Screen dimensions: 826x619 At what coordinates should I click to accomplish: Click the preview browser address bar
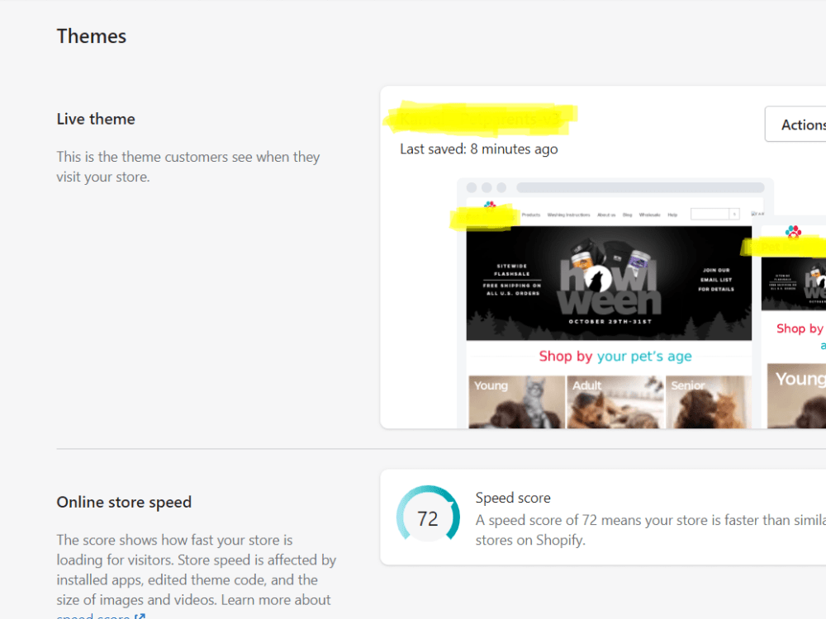pyautogui.click(x=640, y=187)
